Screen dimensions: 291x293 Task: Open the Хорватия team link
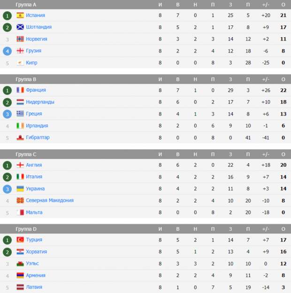click(36, 252)
